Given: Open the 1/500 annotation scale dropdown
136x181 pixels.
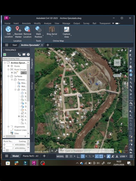Looking at the screenshot, I should (x=123, y=156).
